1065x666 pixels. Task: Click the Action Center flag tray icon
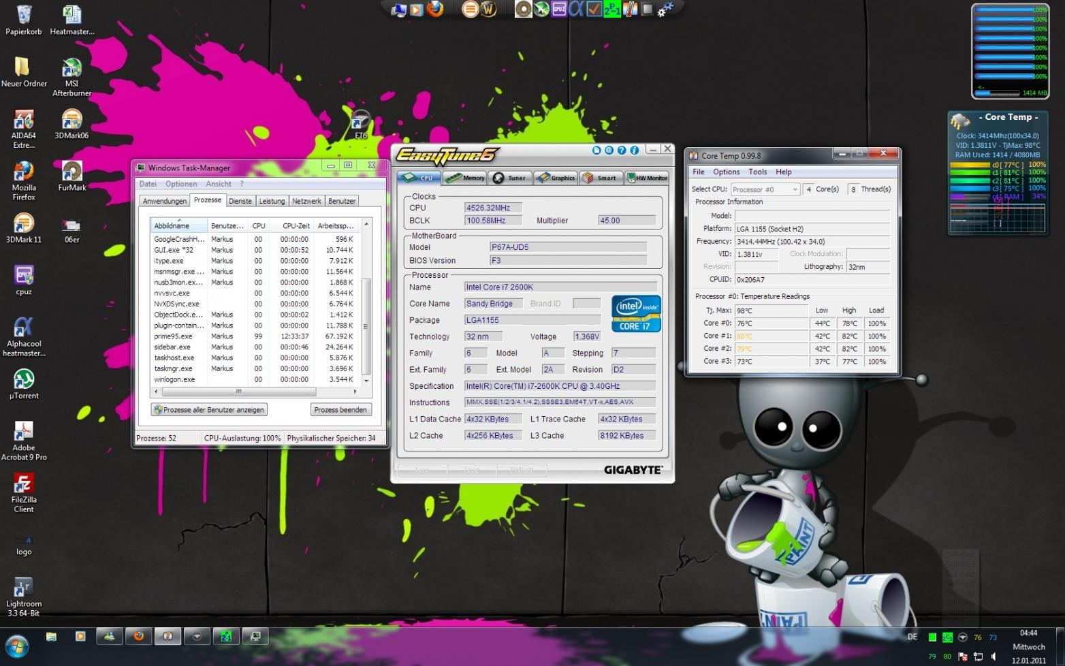point(963,656)
